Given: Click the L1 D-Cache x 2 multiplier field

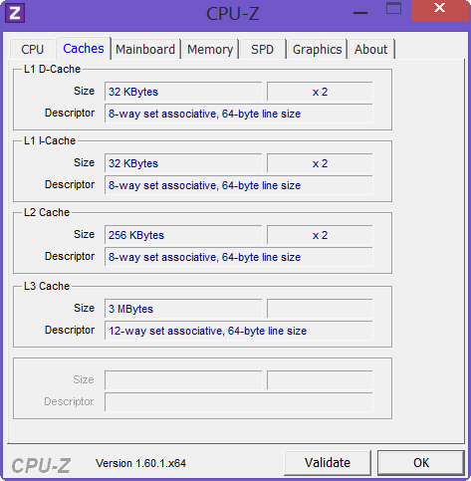Looking at the screenshot, I should [320, 92].
